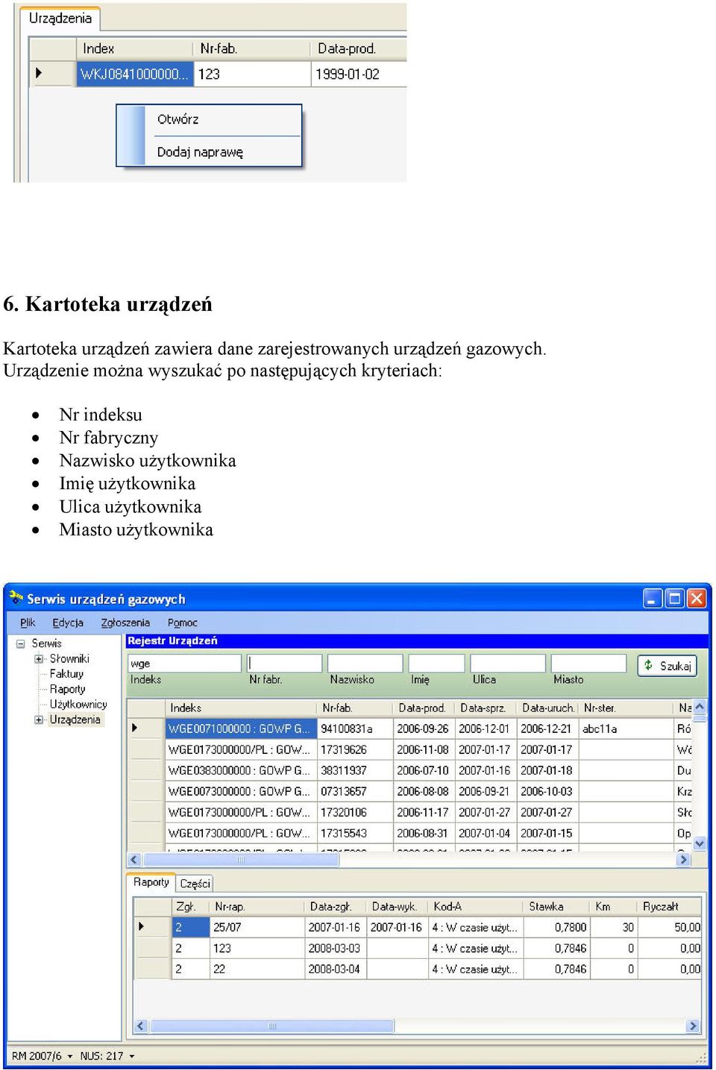The height and width of the screenshot is (1070, 716).
Task: Focus the Nazwisko search field
Action: [365, 664]
